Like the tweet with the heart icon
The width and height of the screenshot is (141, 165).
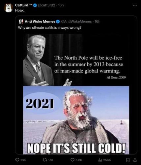(x=72, y=160)
